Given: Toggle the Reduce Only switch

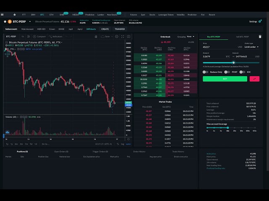Looking at the screenshot, I should 205,72.
